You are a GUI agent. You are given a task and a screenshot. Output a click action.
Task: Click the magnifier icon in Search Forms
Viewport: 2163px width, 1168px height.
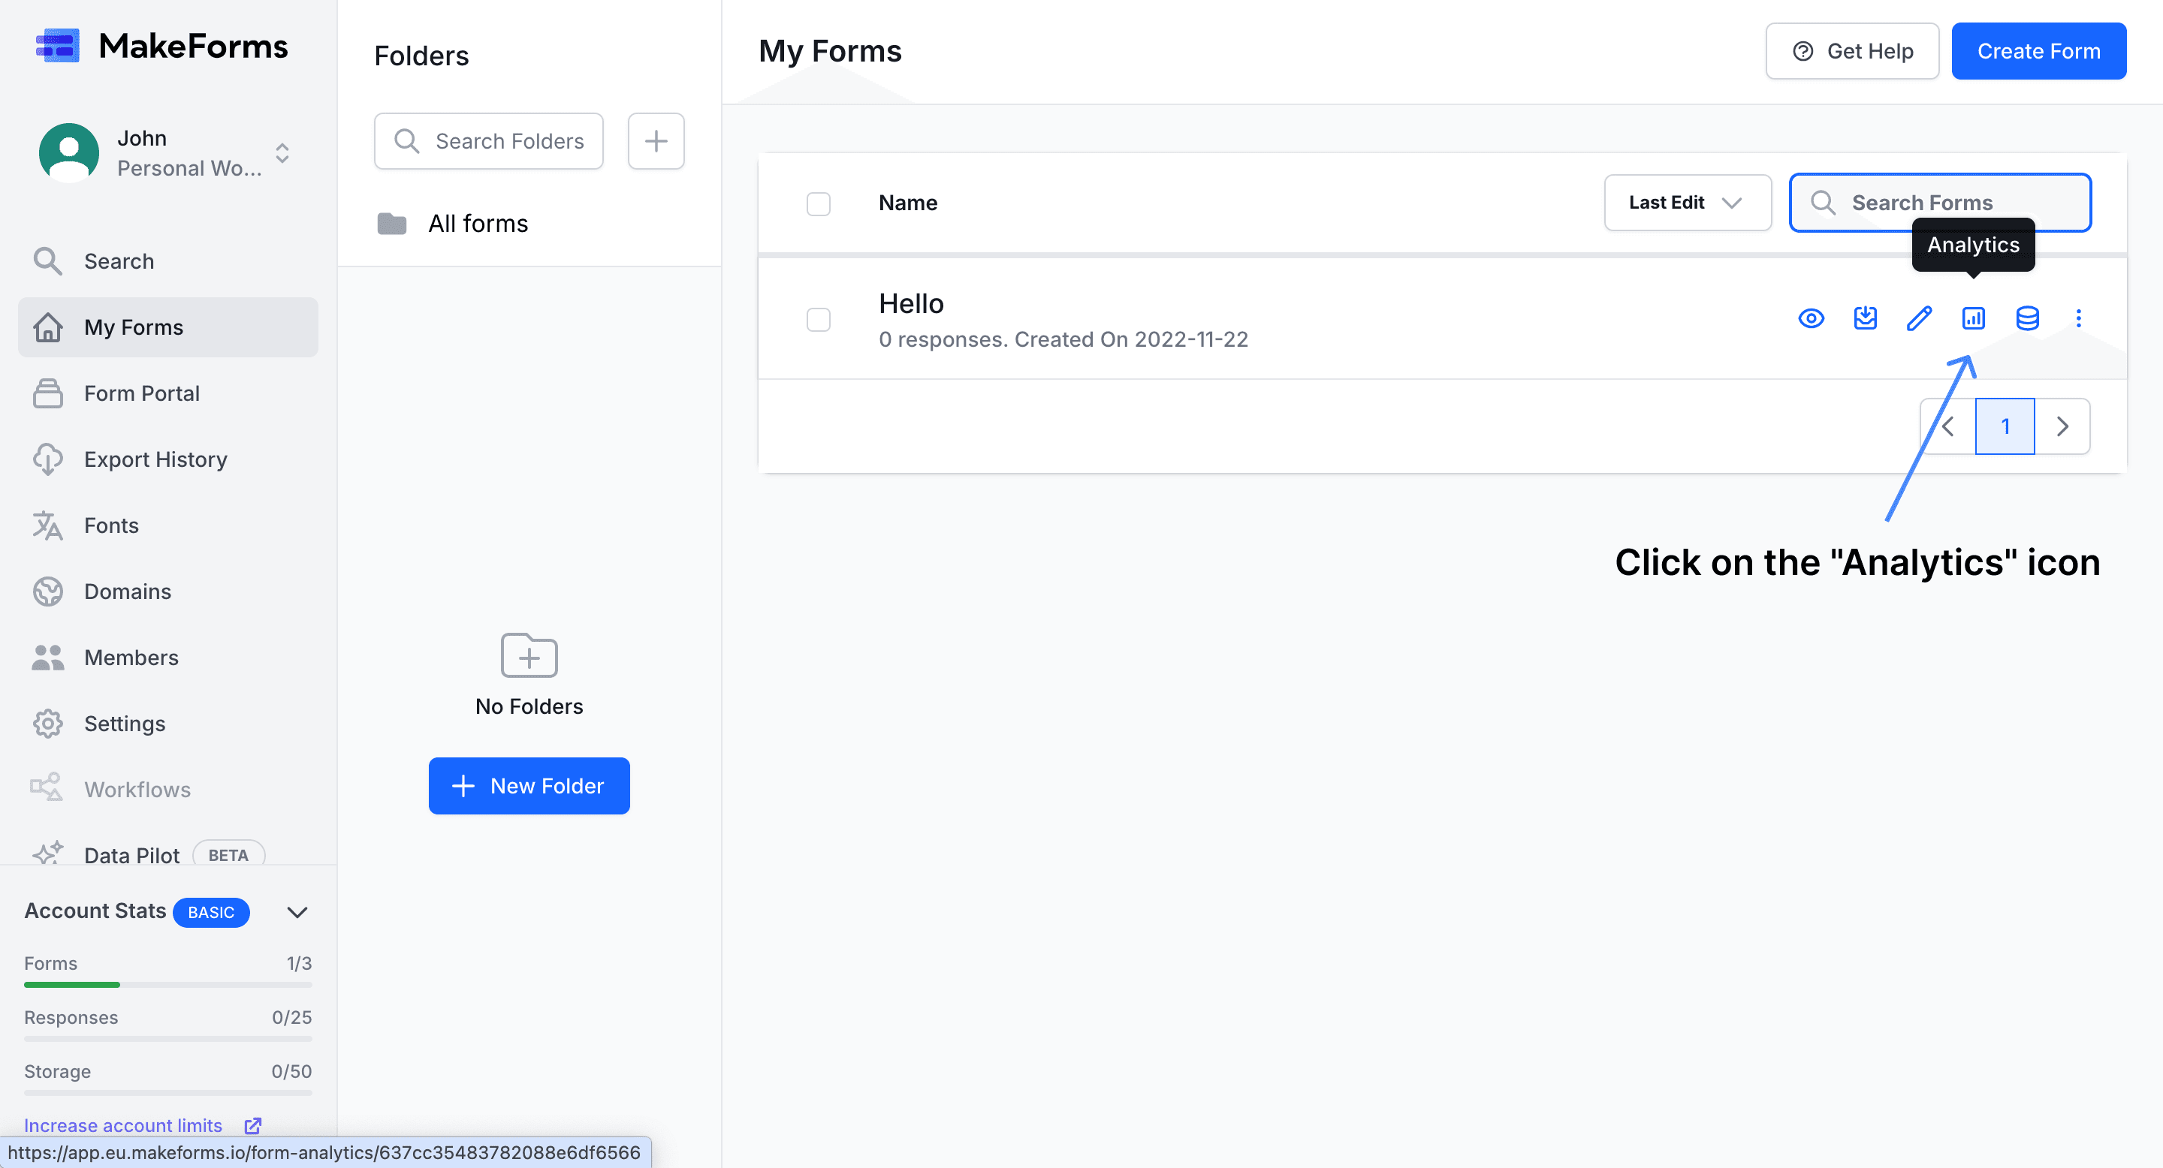pos(1822,202)
